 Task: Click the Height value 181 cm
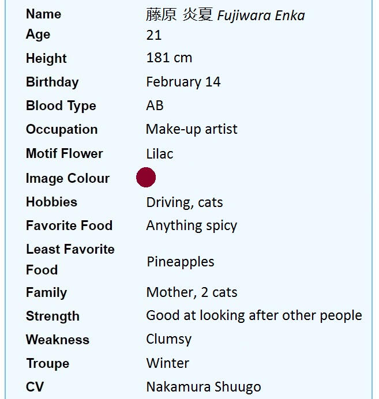(x=169, y=58)
